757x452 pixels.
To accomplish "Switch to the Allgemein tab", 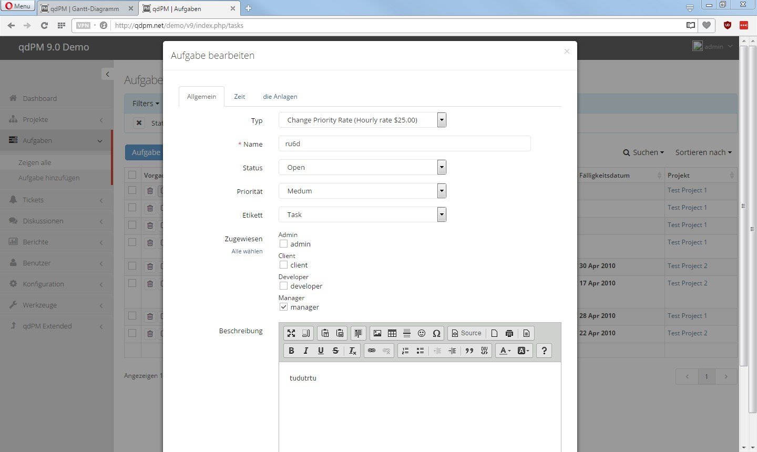I will click(x=201, y=97).
